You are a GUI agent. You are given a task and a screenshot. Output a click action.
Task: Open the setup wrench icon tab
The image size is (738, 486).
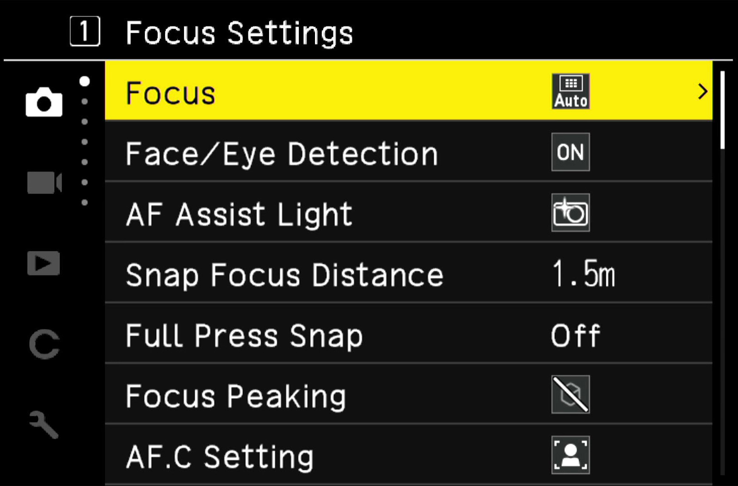[x=44, y=424]
